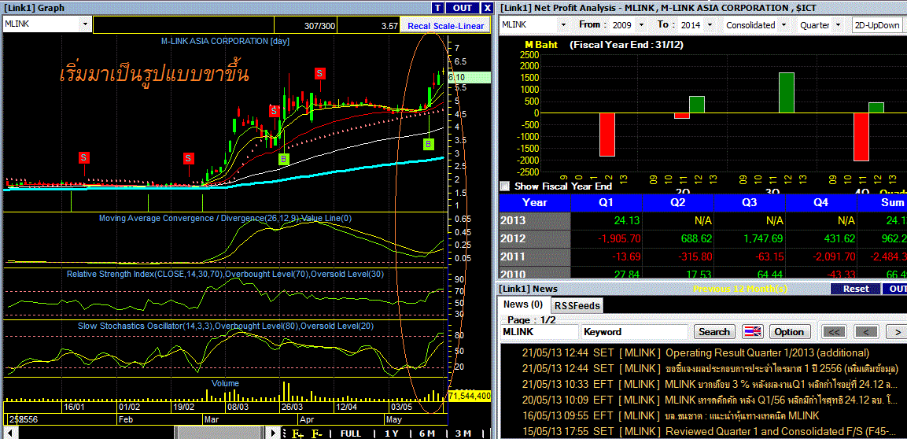Switch to the RSSFeeds tab
This screenshot has height=439, width=907.
coord(576,304)
